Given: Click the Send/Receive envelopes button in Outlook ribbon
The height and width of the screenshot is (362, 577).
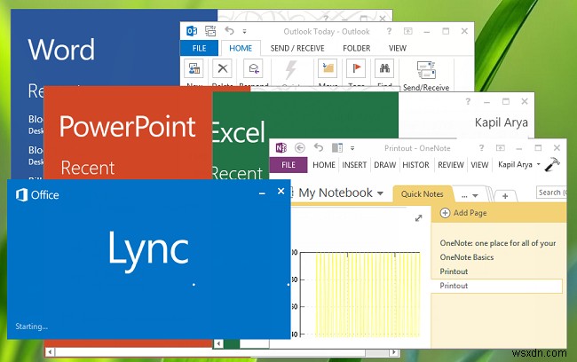Looking at the screenshot, I should [426, 75].
